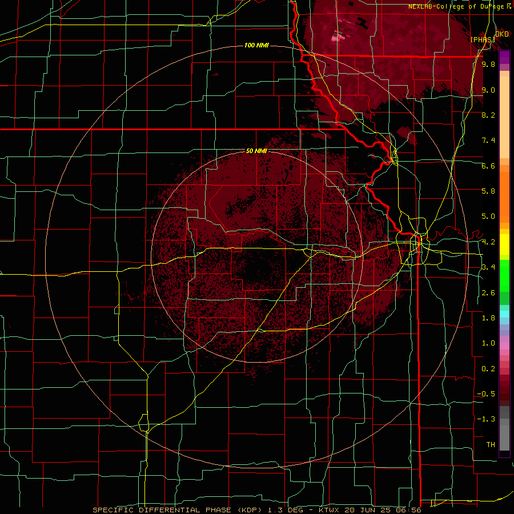Click the 7.4 value on color scale
The image size is (514, 514).
tap(488, 140)
